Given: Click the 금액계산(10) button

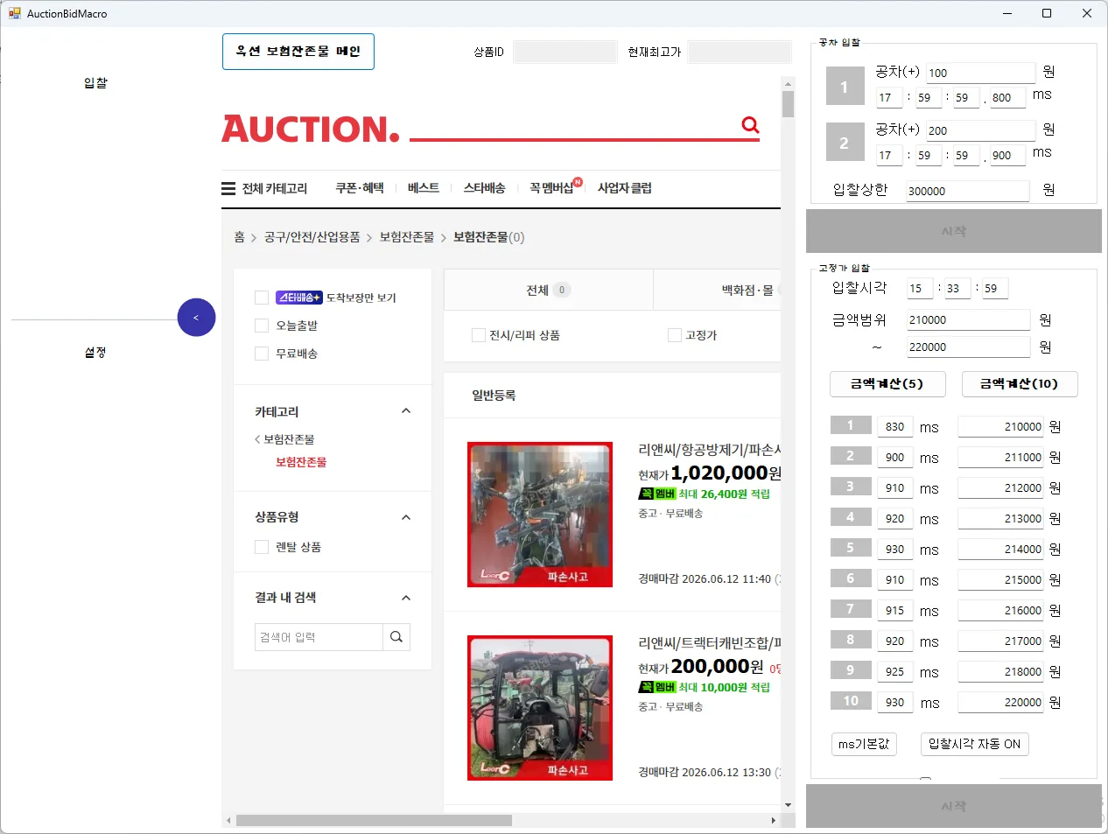Looking at the screenshot, I should click(x=1020, y=384).
